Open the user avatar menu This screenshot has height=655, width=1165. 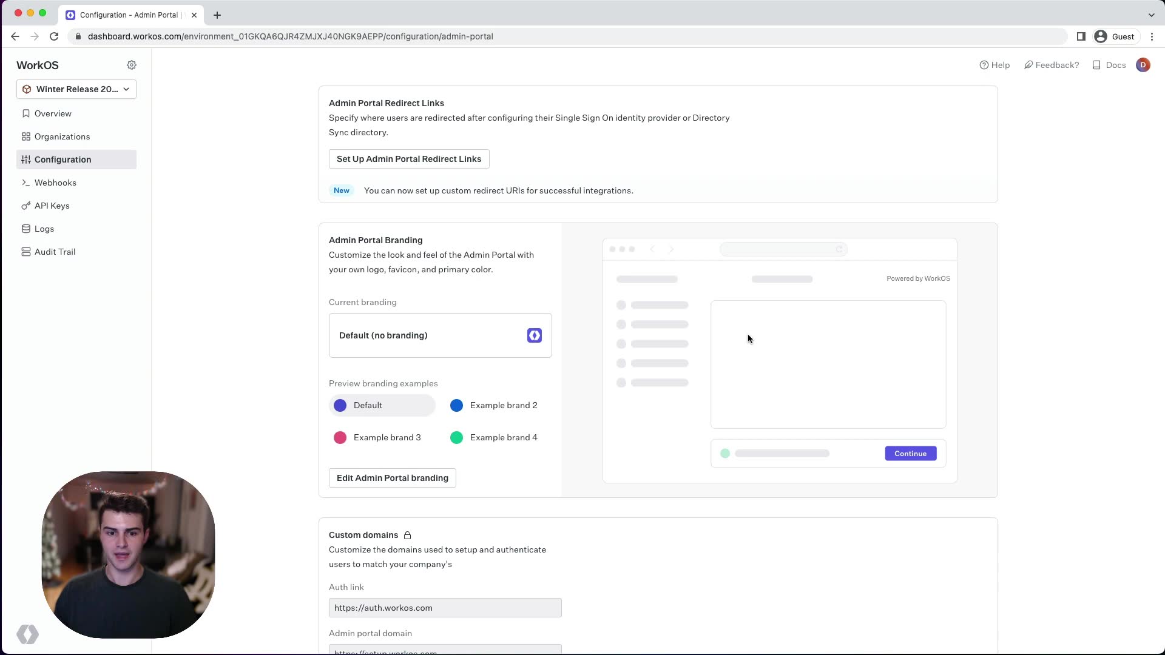pos(1143,65)
